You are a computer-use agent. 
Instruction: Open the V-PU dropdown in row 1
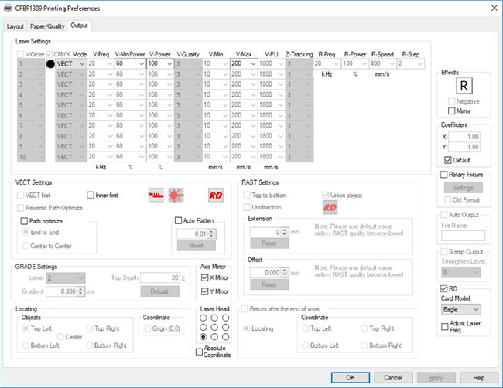pos(272,63)
